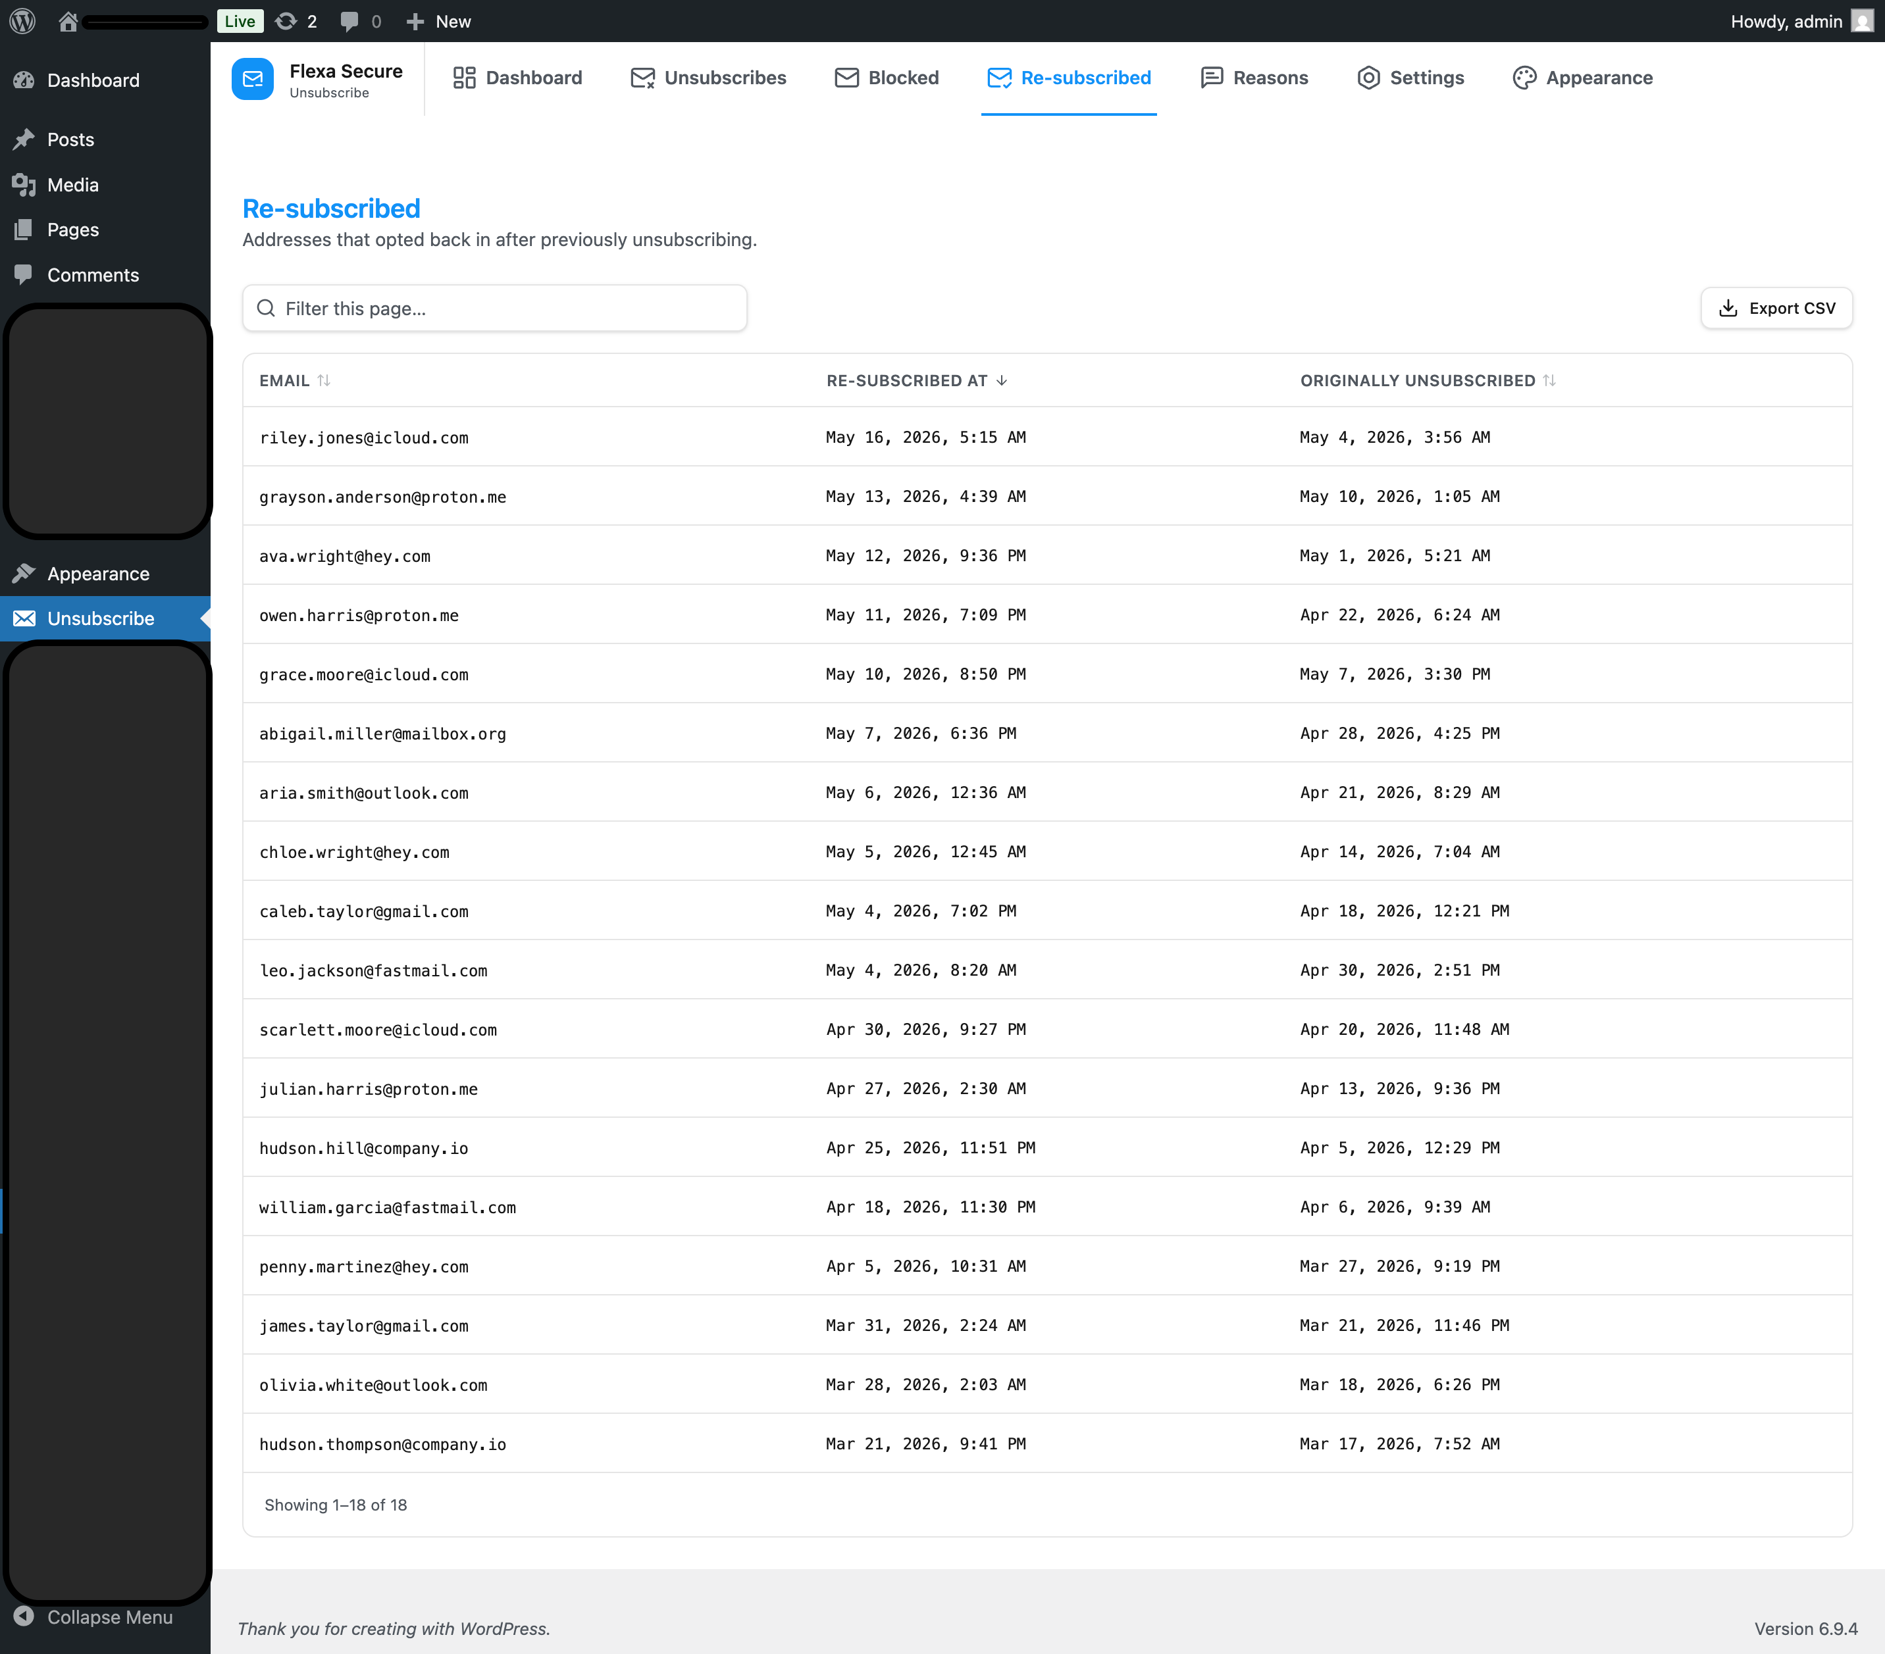Click New in the admin bar
This screenshot has width=1885, height=1654.
[x=453, y=21]
